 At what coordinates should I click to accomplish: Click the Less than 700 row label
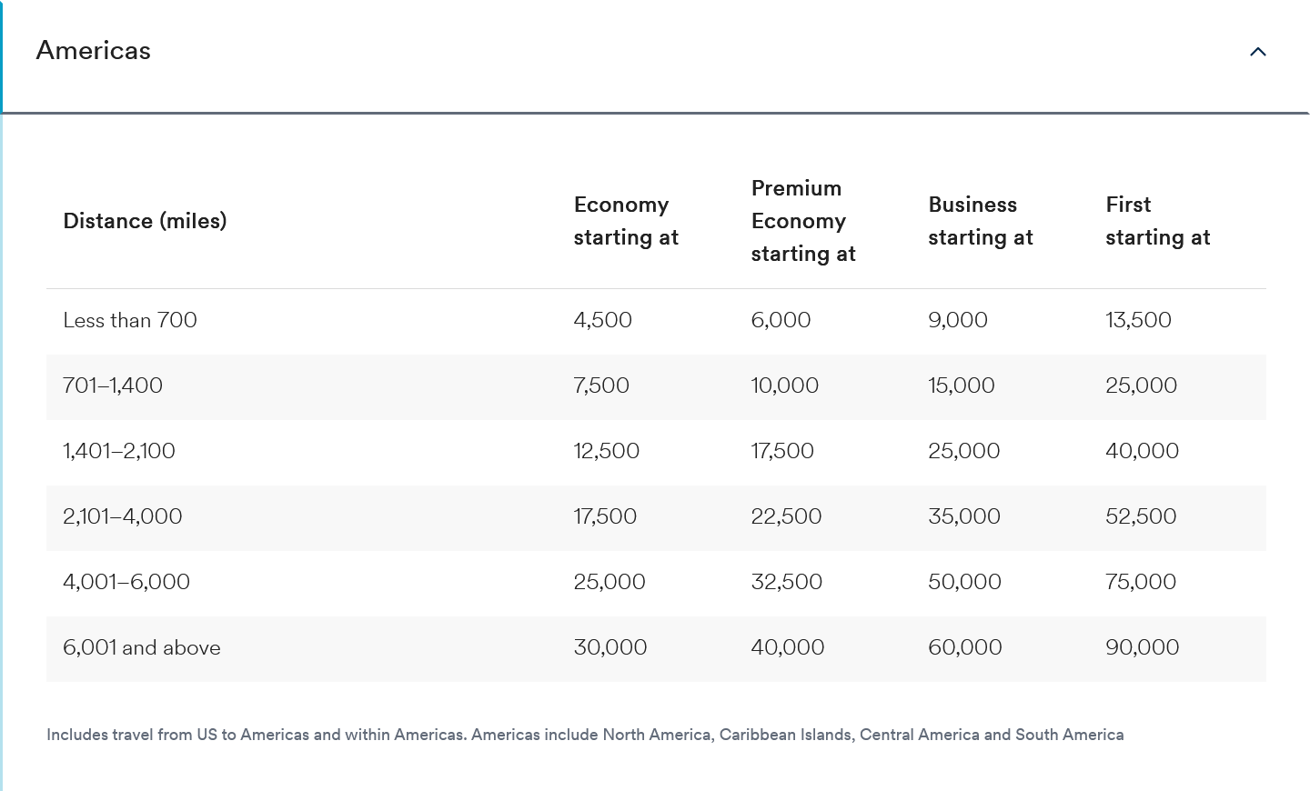(x=130, y=320)
